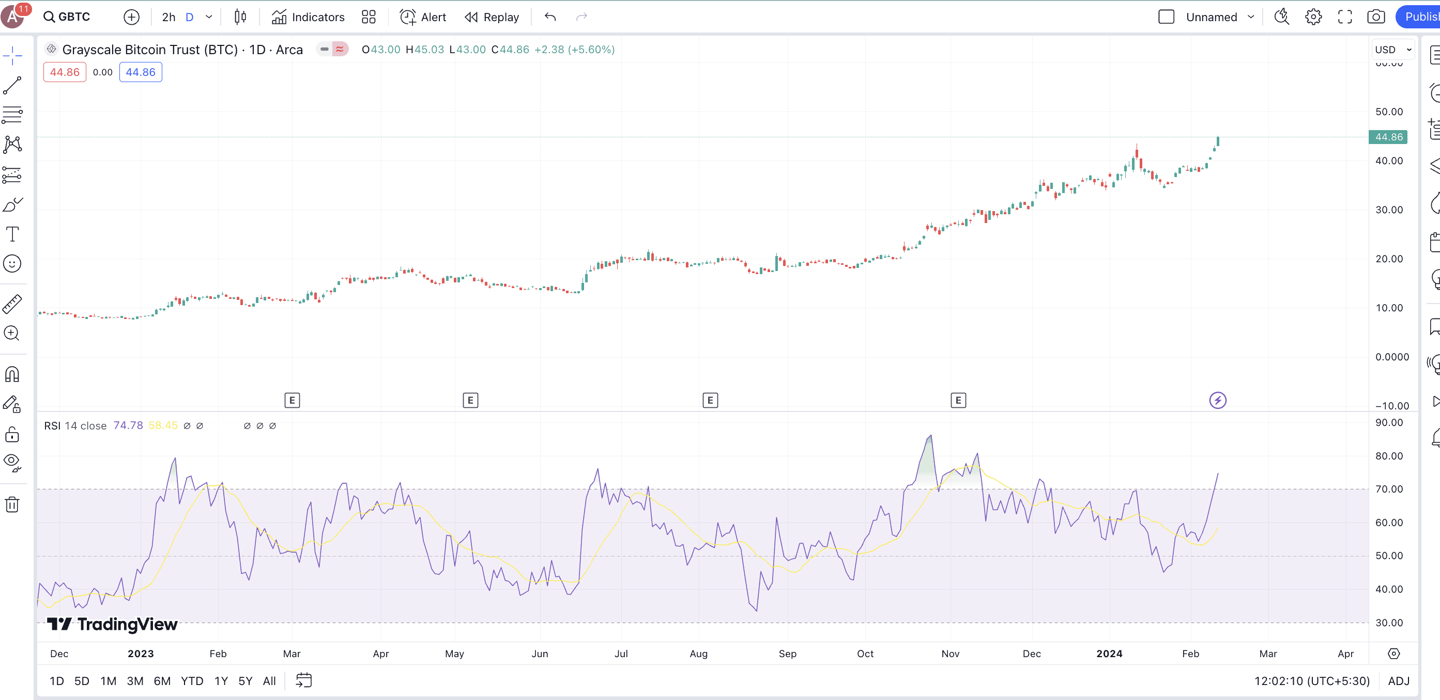Screen dimensions: 1440x700
Task: Toggle lock all drawing tools
Action: [x=12, y=434]
